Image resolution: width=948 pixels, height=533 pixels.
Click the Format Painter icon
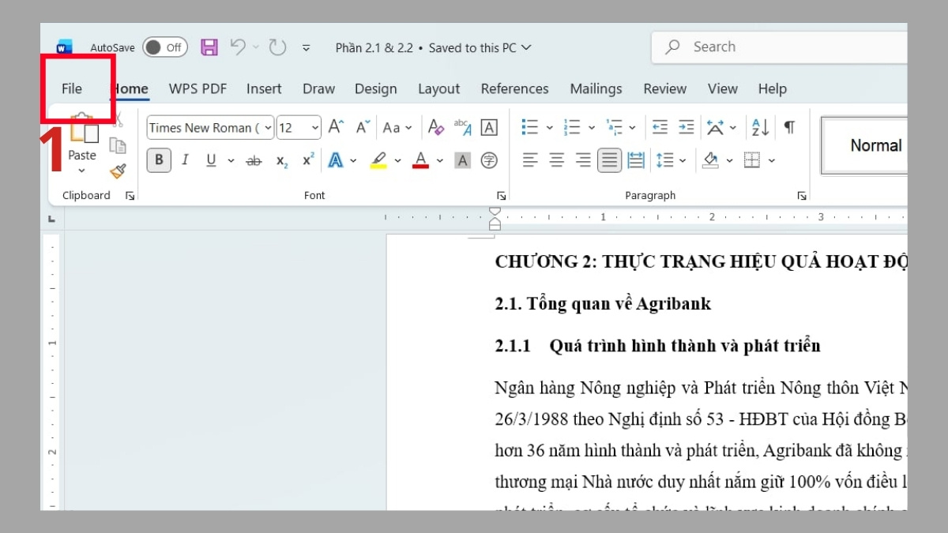(118, 170)
